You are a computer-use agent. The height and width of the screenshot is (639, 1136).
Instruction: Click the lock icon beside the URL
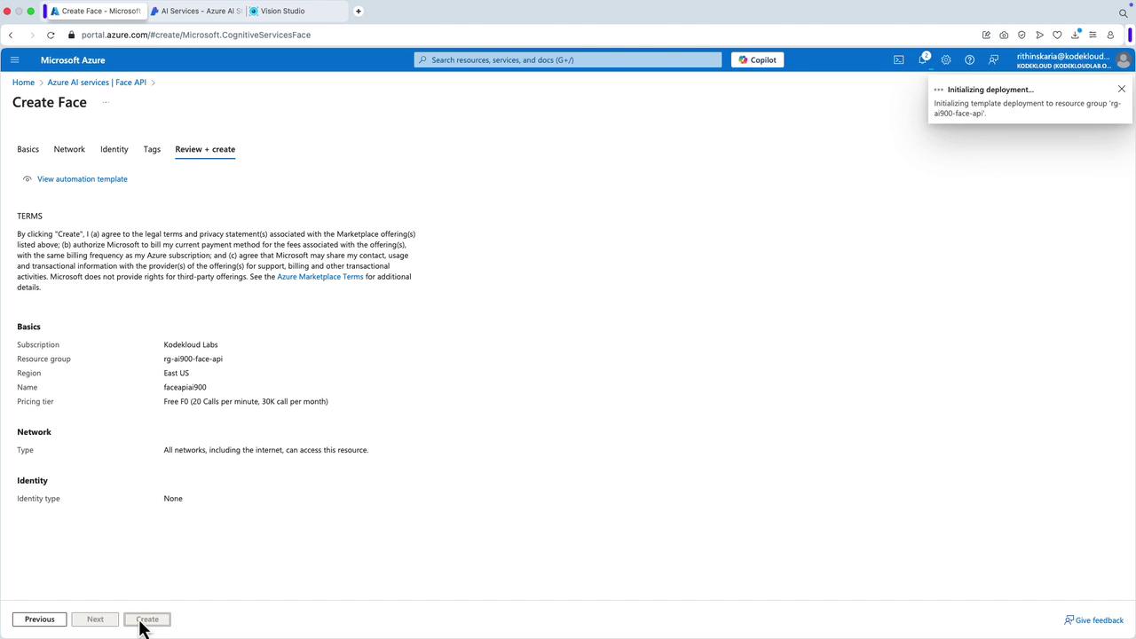pos(70,35)
